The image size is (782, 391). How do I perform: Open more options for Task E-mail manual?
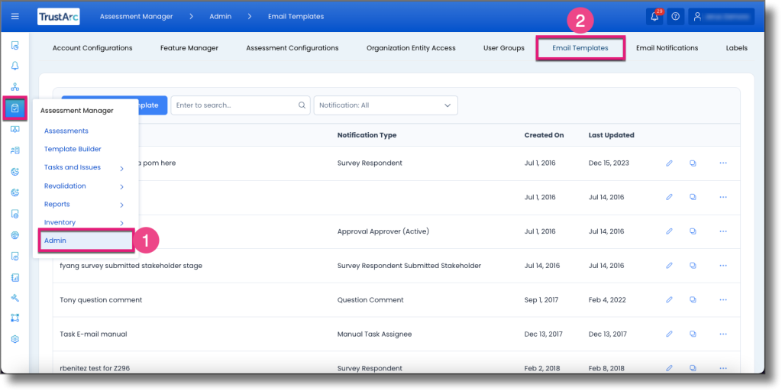[x=723, y=334]
